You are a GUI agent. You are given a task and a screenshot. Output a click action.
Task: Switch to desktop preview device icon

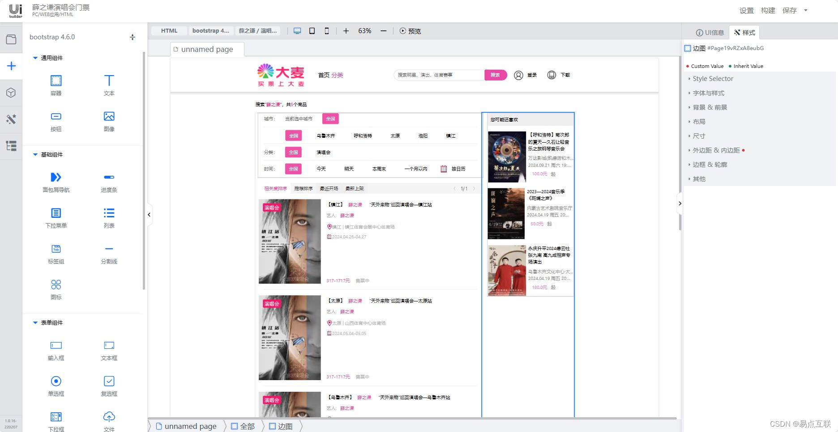coord(297,31)
